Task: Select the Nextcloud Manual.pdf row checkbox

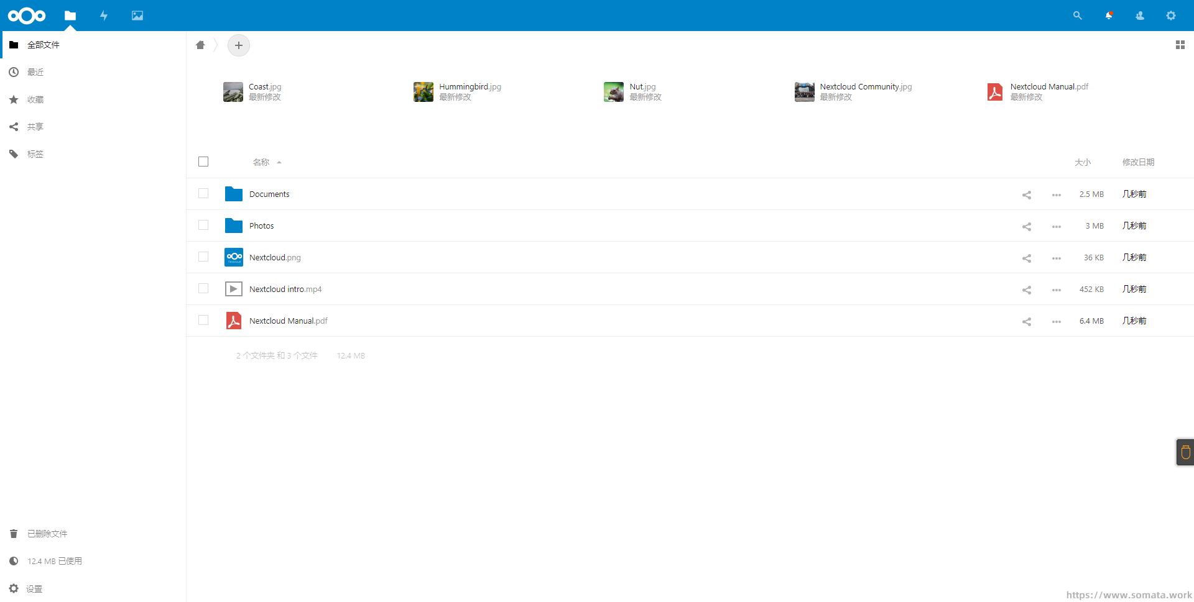Action: pos(203,320)
